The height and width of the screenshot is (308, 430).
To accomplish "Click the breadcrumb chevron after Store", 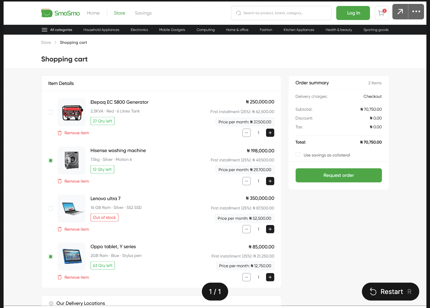I will 56,42.
